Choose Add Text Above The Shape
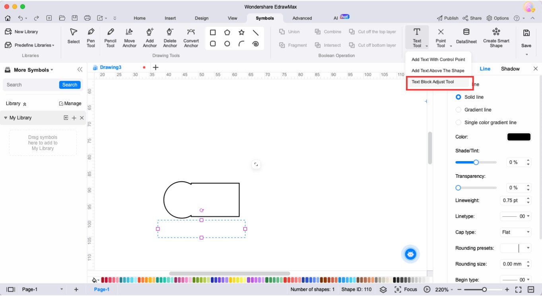 click(438, 71)
